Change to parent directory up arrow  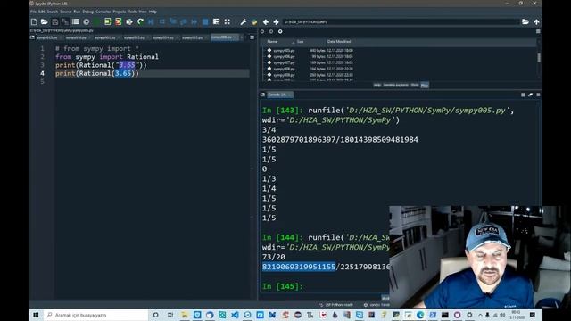coord(536,21)
